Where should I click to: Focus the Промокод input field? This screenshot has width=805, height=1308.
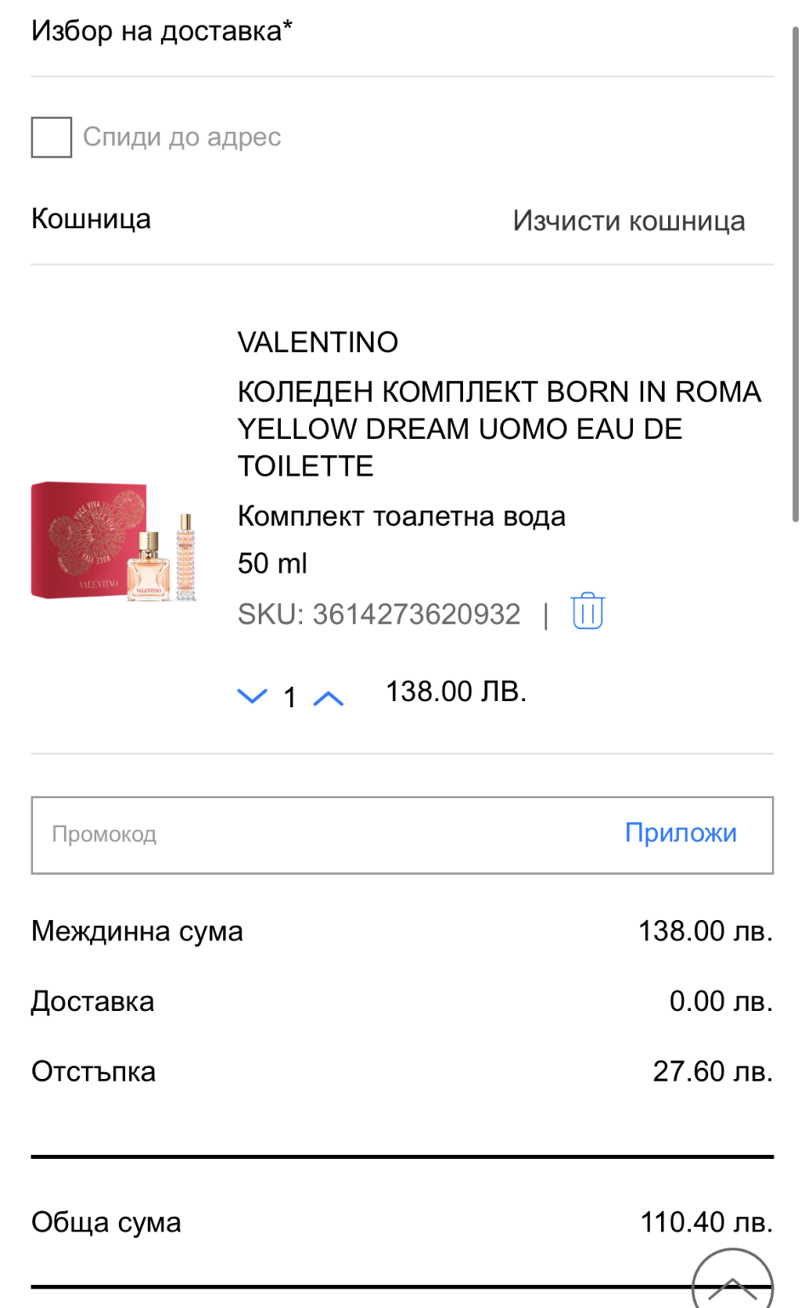click(323, 835)
